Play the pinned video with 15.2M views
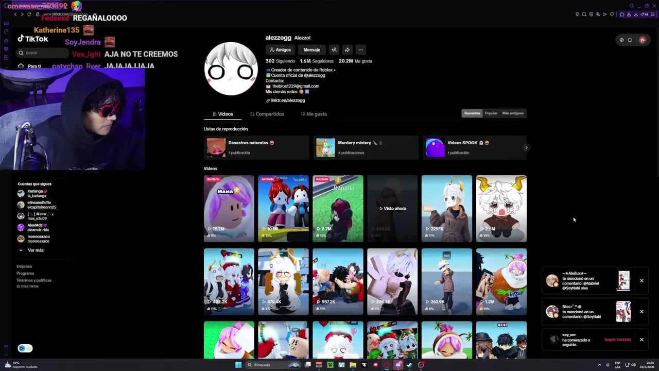The image size is (659, 371). click(229, 209)
